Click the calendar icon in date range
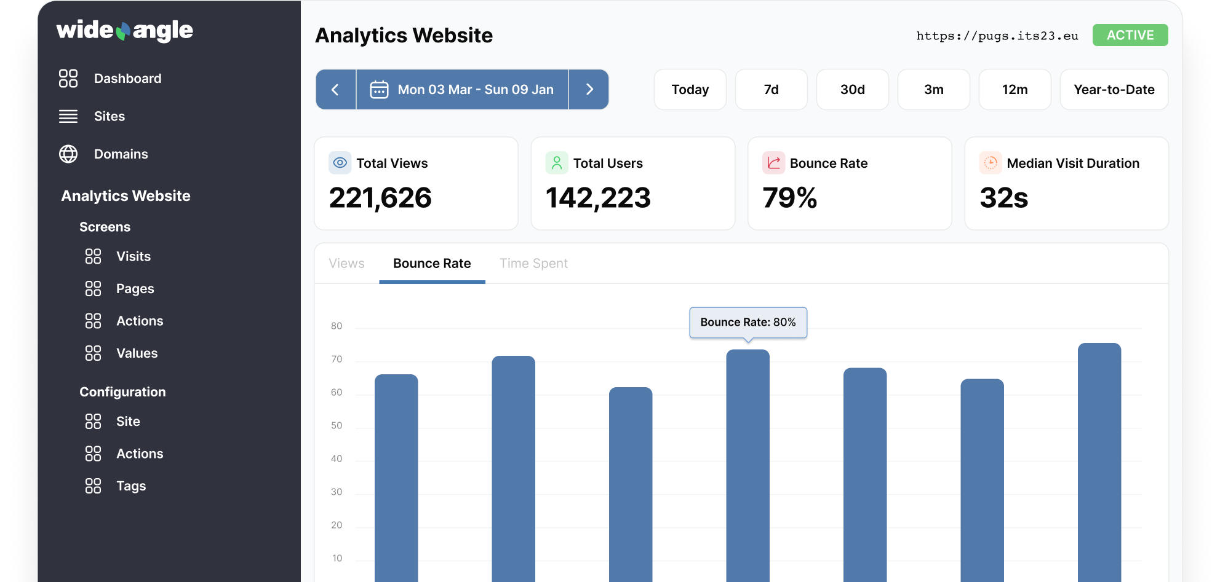1220x582 pixels. coord(379,90)
